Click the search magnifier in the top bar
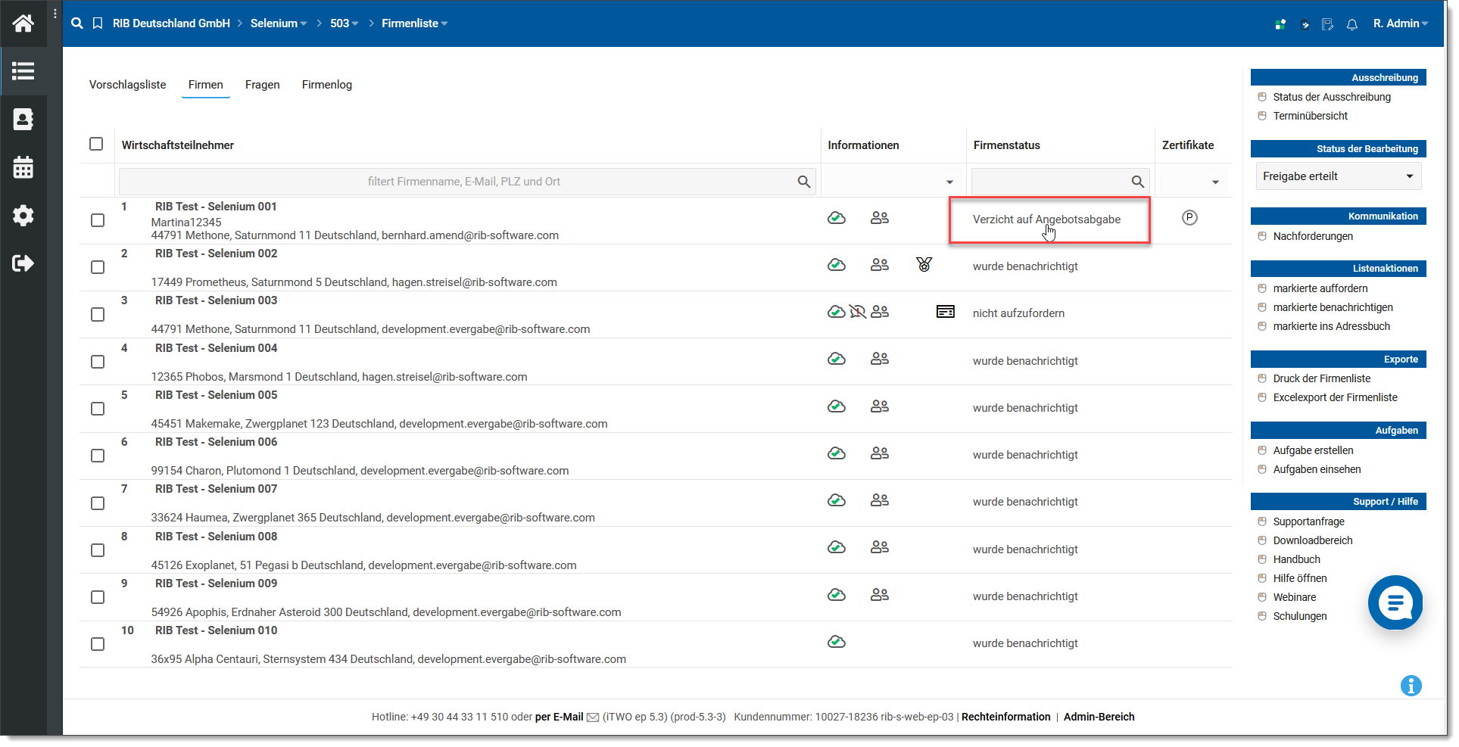 [x=77, y=23]
